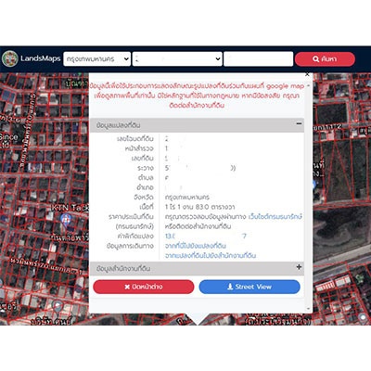Open directions from parcel to land office
Viewport: 371px width, 371px height.
(211, 256)
